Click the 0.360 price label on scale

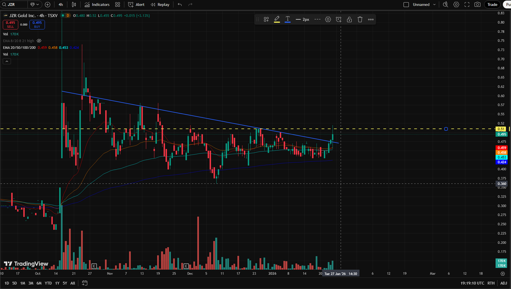coord(501,184)
